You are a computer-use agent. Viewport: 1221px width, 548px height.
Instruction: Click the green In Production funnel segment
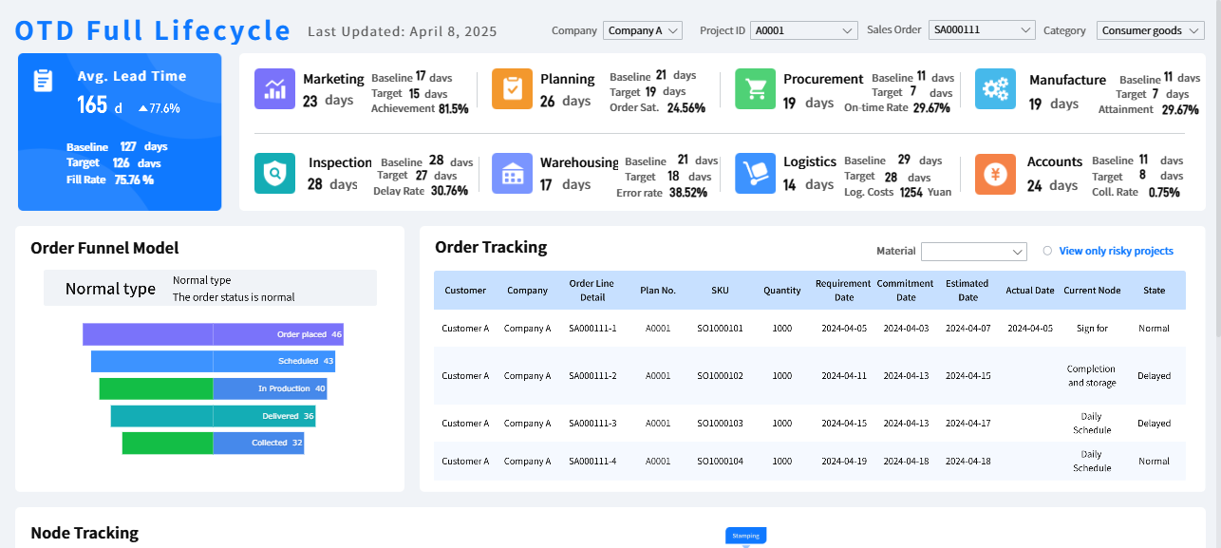point(156,388)
